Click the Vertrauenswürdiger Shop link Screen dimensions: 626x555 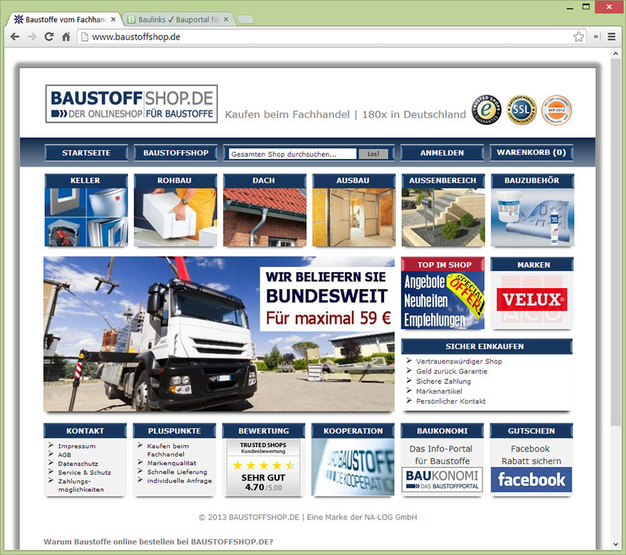coord(459,361)
